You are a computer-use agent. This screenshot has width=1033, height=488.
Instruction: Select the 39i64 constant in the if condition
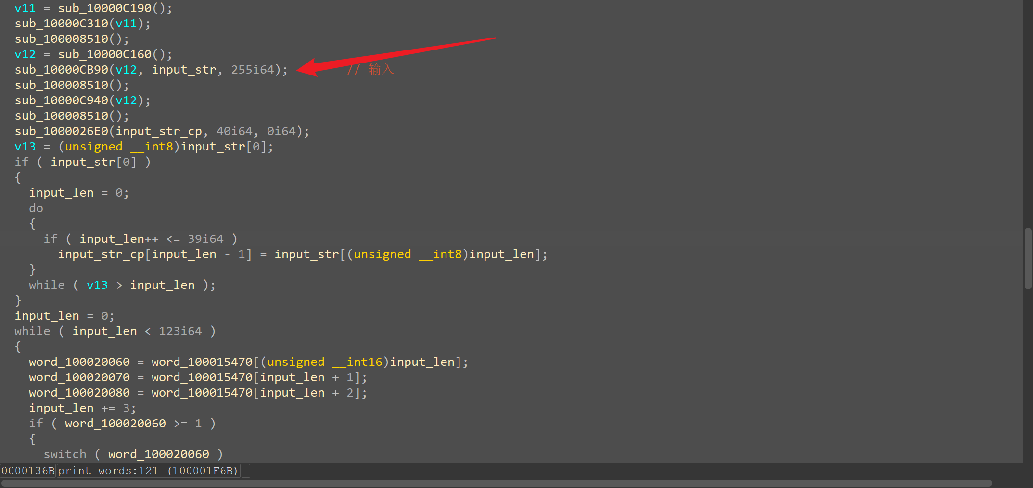pyautogui.click(x=205, y=239)
